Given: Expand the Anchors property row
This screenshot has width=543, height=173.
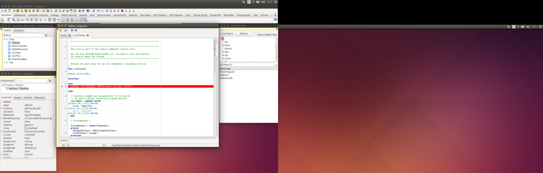Looking at the screenshot, I should [2, 108].
